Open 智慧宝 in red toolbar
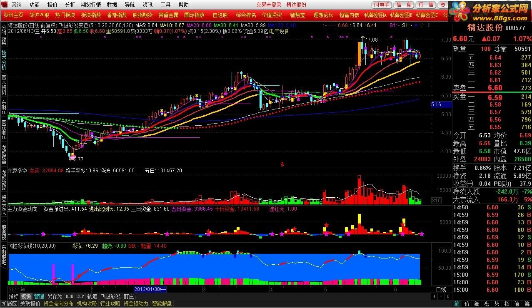This screenshot has height=308, width=532. tap(297, 15)
